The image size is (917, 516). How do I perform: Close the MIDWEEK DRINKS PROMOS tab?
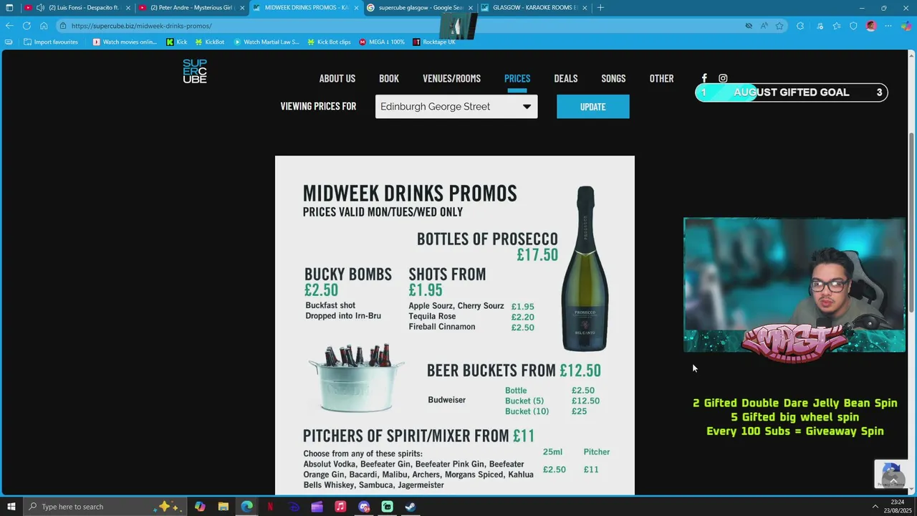[356, 8]
